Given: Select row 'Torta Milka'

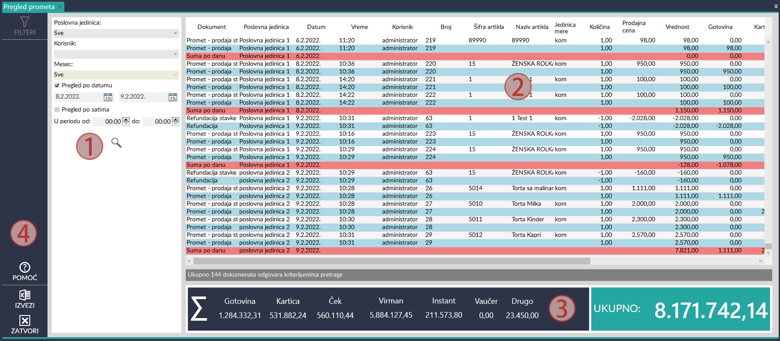Looking at the screenshot, I should coord(475,204).
